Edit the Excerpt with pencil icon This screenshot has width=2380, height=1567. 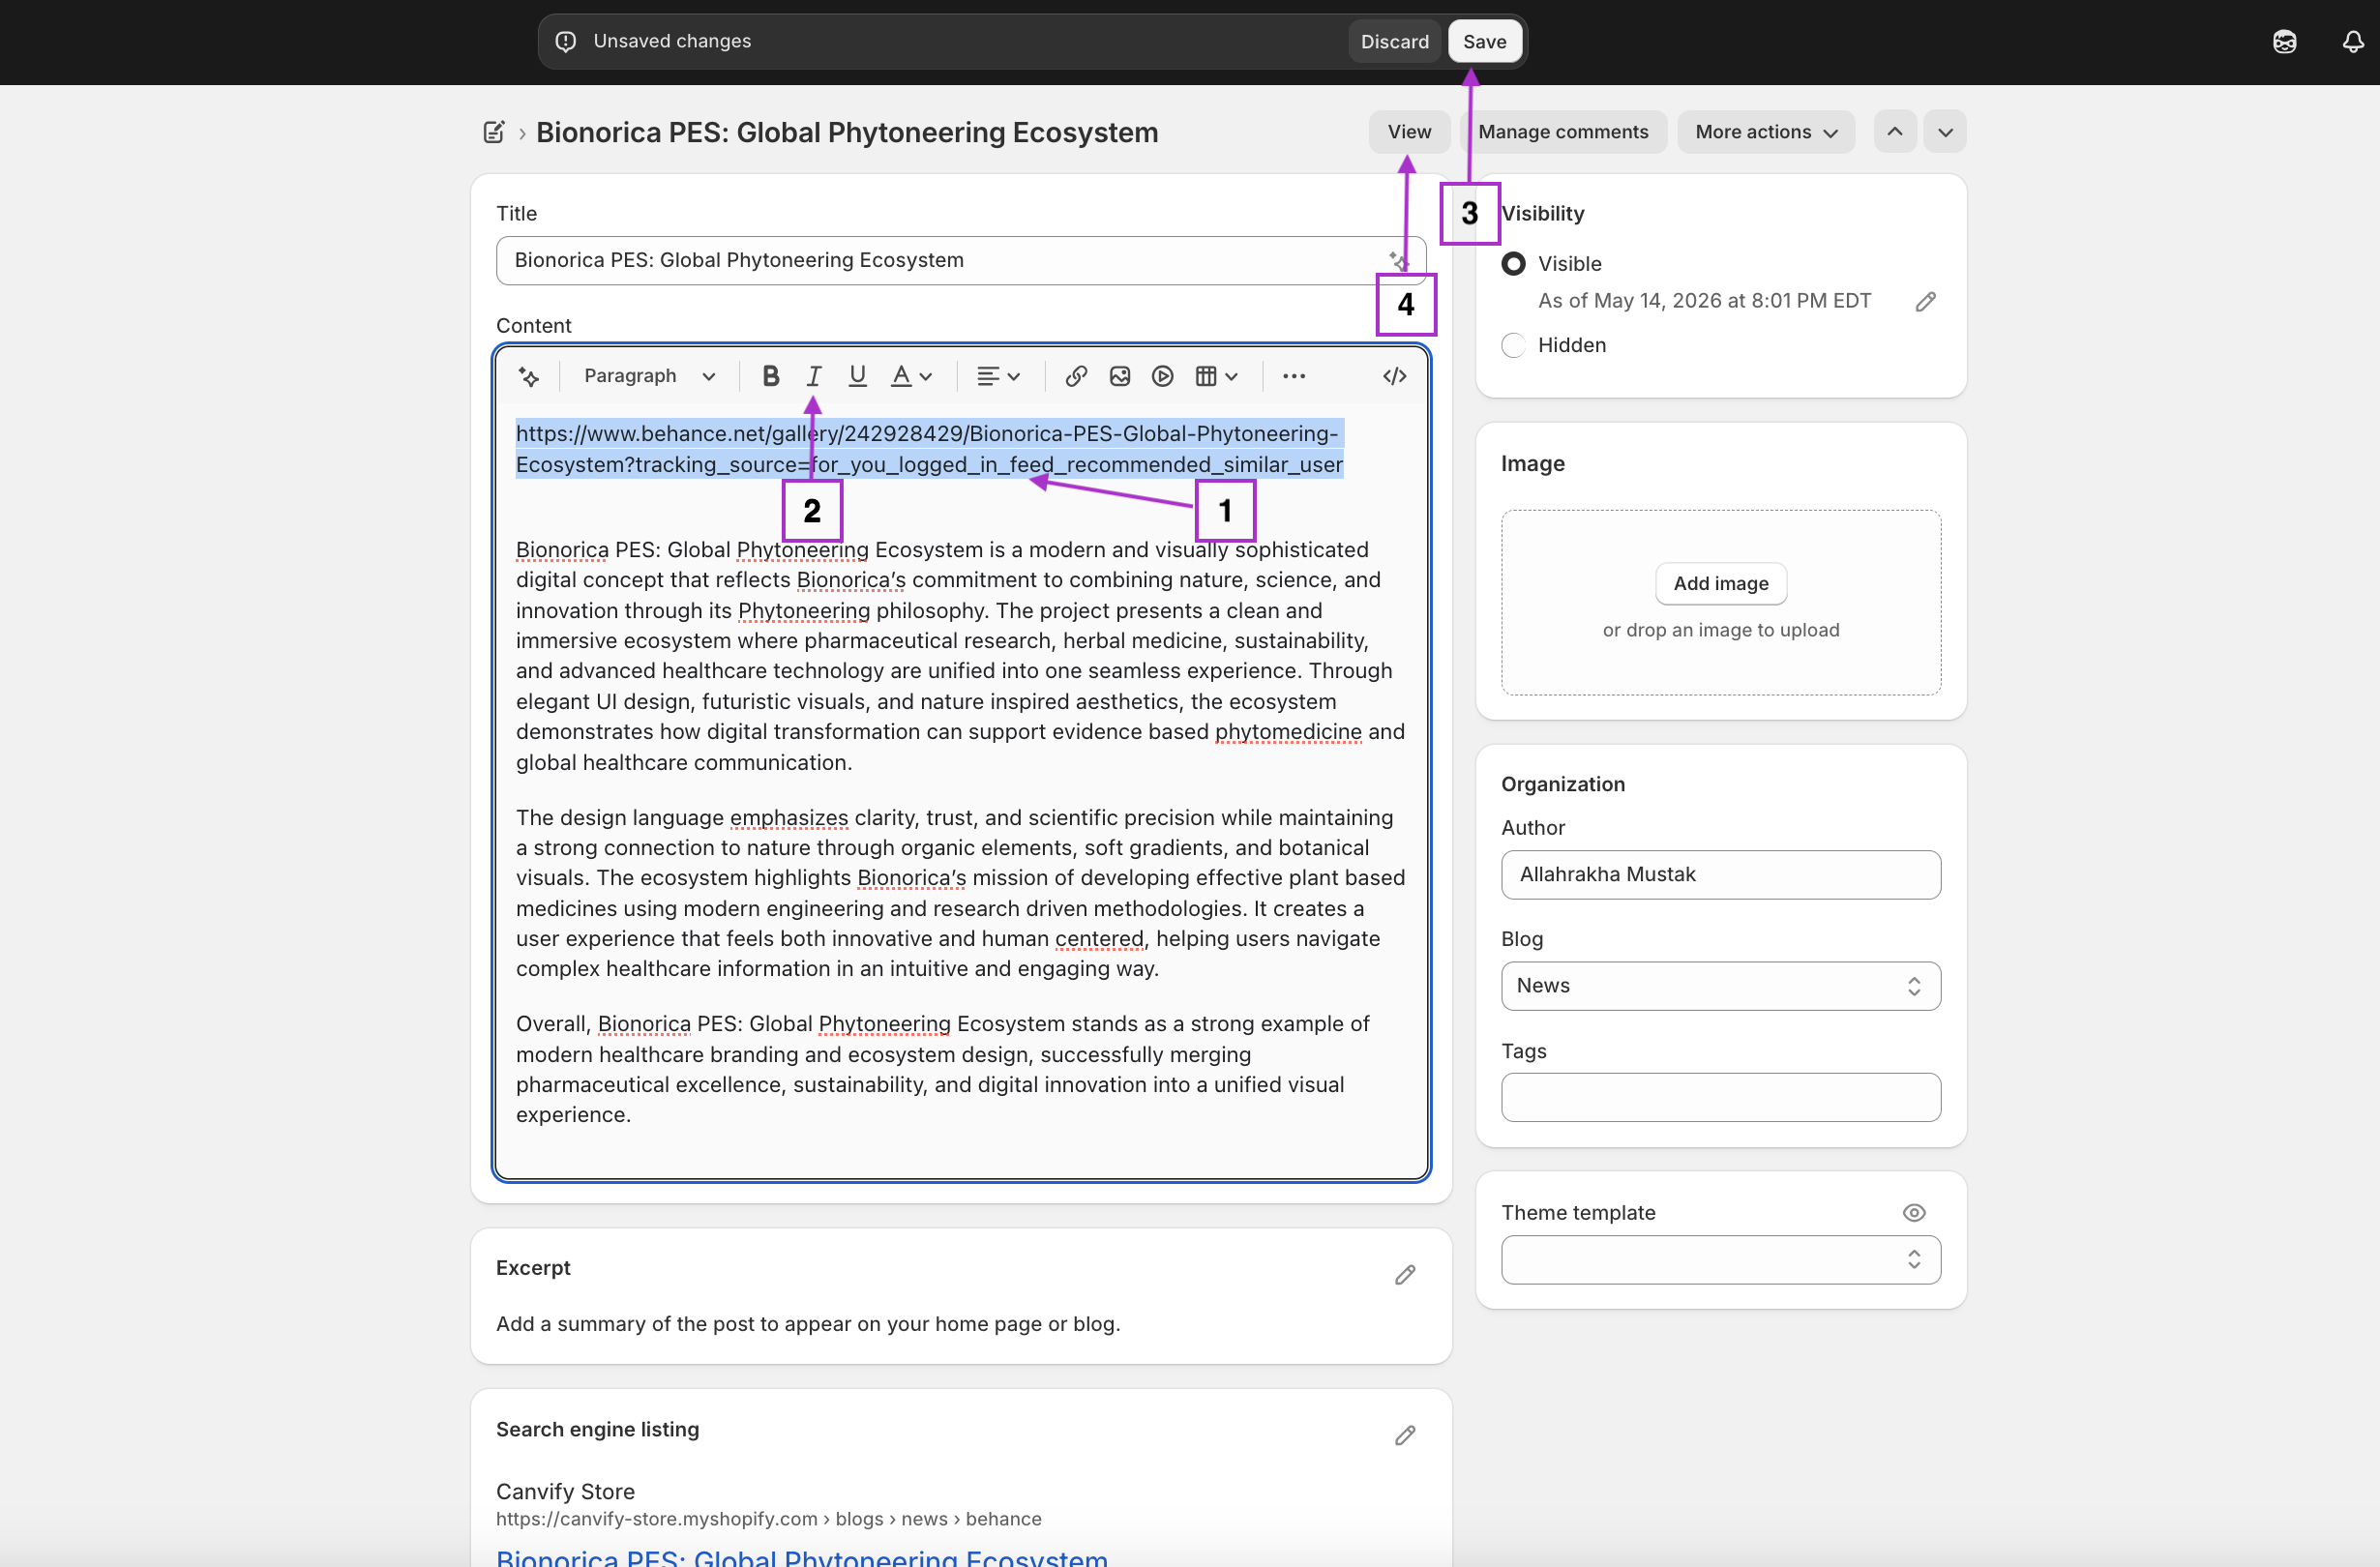click(1404, 1274)
